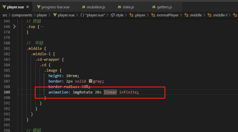The height and width of the screenshot is (132, 238).
Task: Click the braces icon in the breadcrumb
Action: point(82,15)
